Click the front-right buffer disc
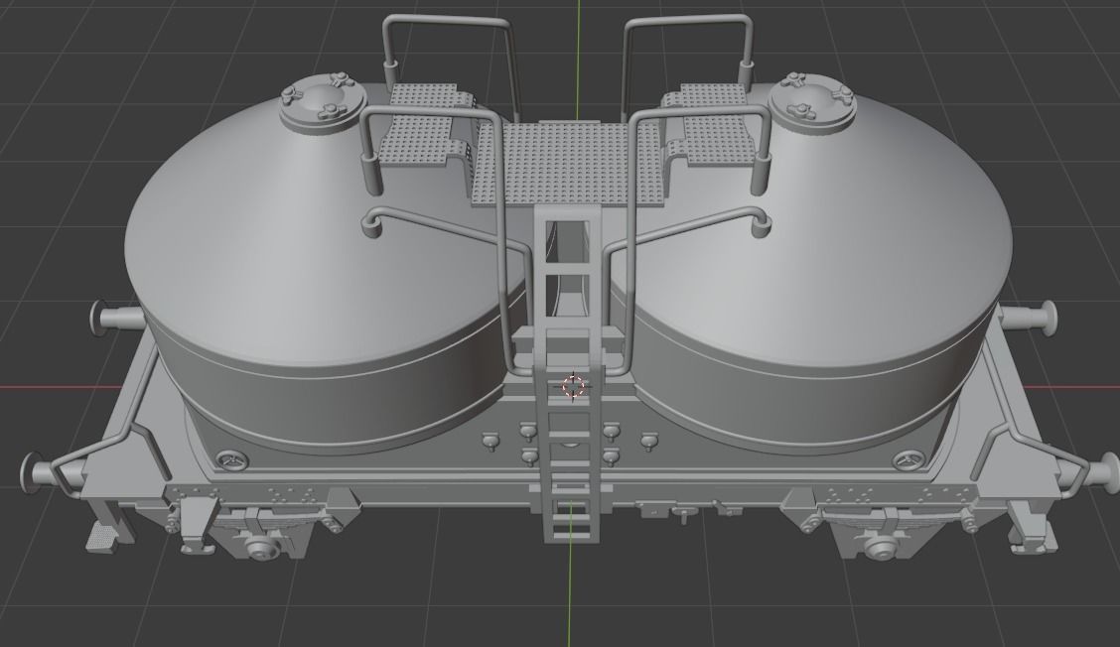 [x=1110, y=473]
